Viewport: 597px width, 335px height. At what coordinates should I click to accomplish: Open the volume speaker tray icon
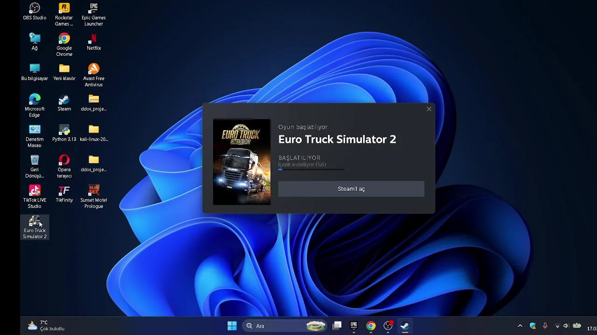click(x=566, y=326)
